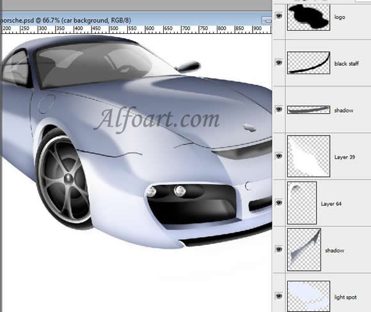Select the layer named light spot
Viewport: 371px width, 312px height.
pos(345,297)
